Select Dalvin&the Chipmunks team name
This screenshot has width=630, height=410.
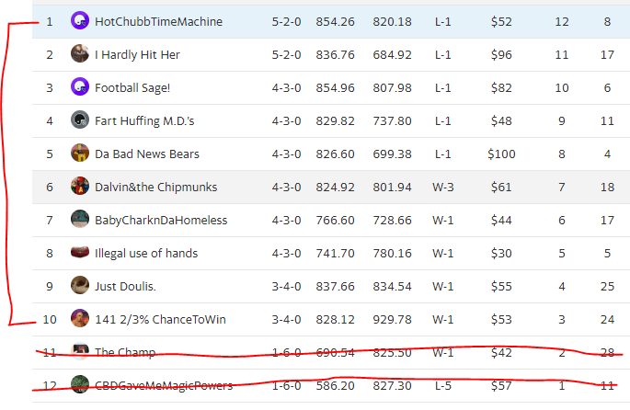[x=155, y=188]
